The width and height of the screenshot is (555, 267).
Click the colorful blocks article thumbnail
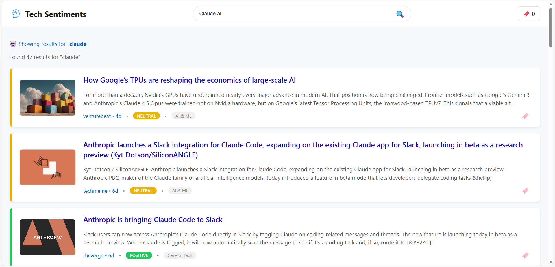tap(47, 98)
